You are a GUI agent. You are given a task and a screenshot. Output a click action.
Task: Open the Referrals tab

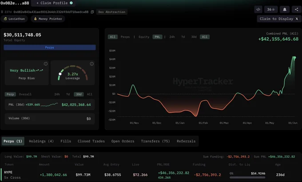(x=186, y=141)
